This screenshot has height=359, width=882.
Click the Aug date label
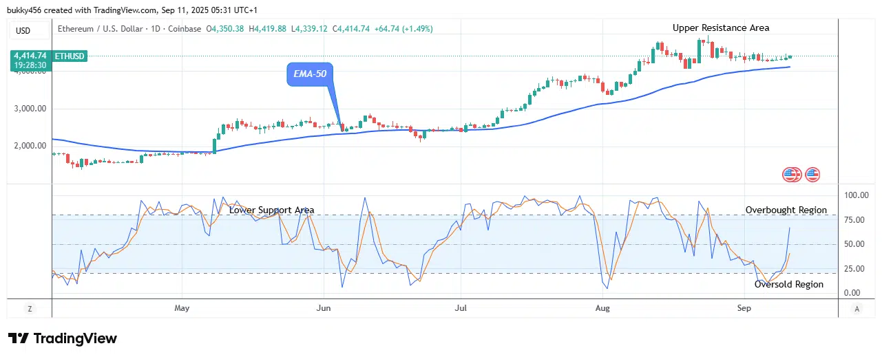pos(602,309)
